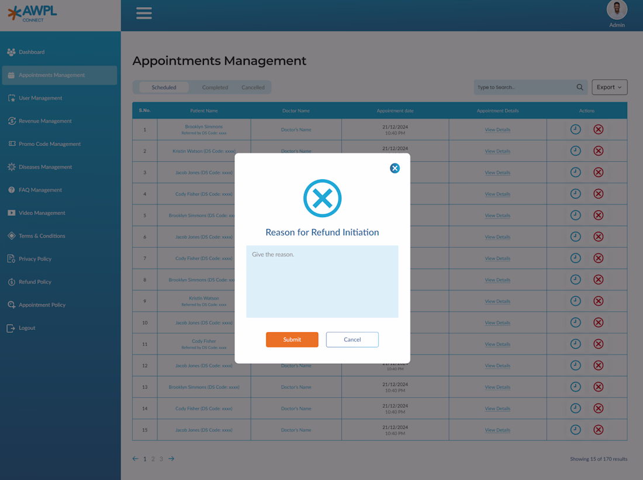
Task: Switch to the Scheduled tab
Action: click(164, 87)
